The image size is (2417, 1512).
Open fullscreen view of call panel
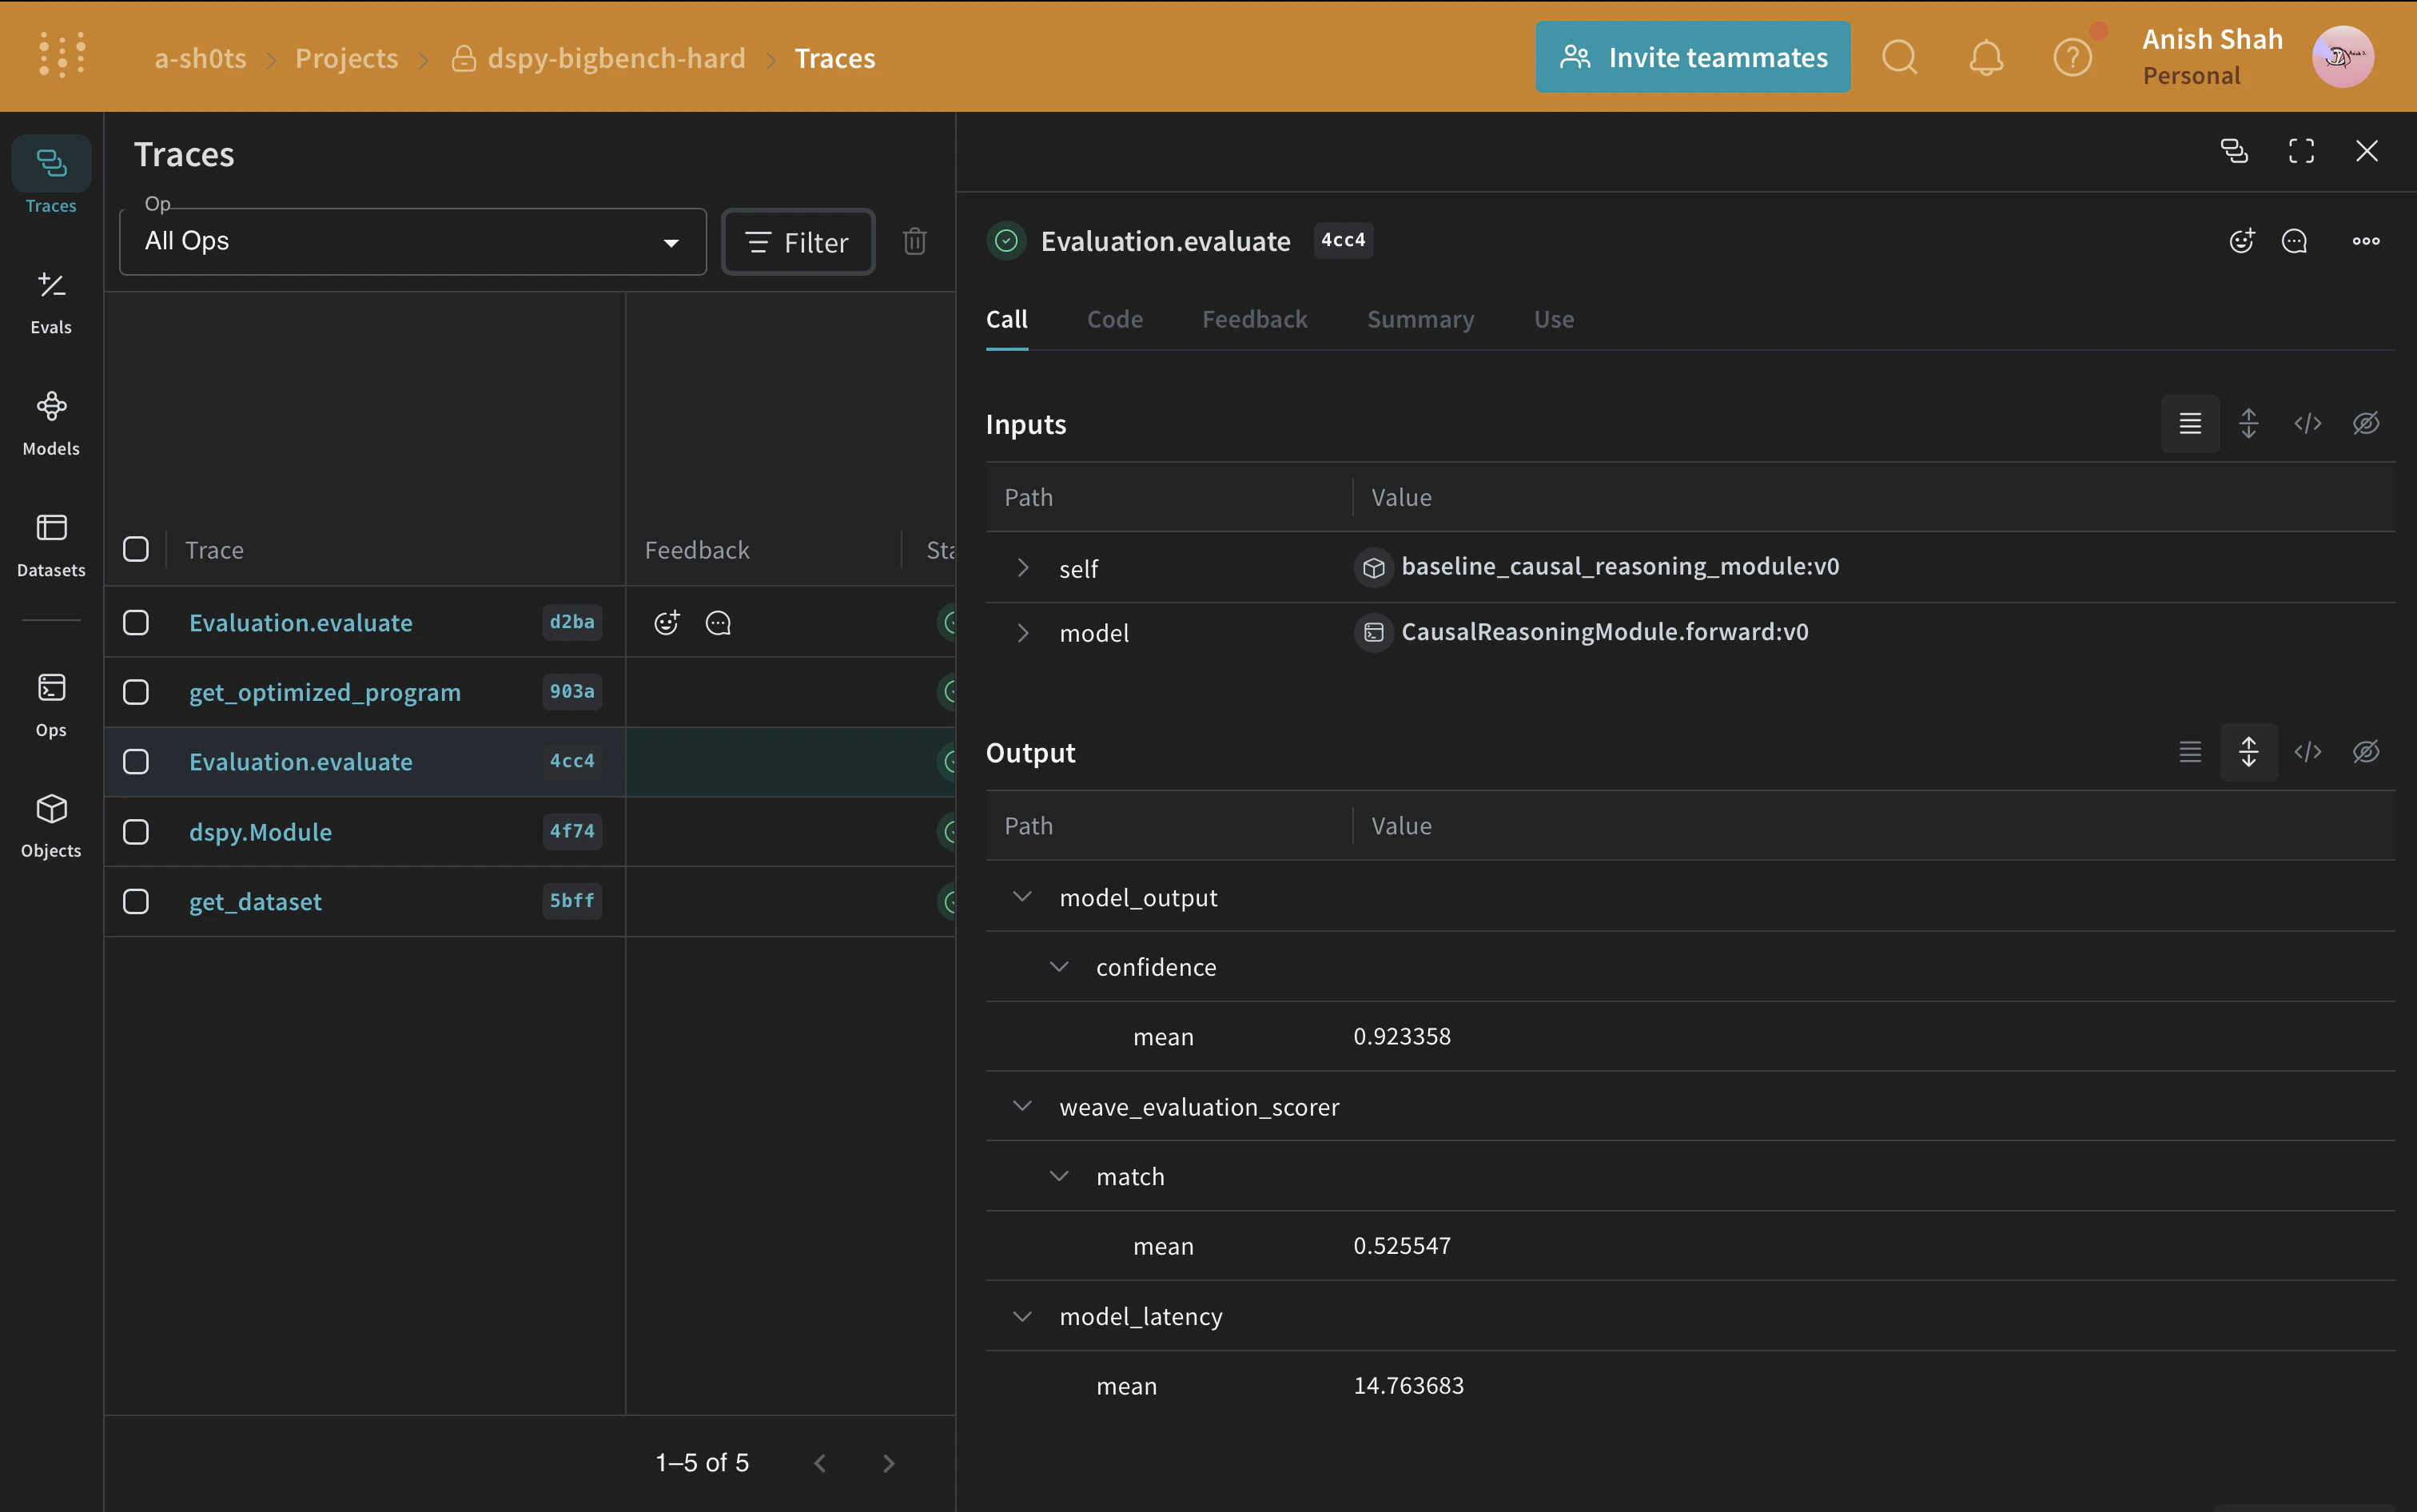pyautogui.click(x=2301, y=151)
